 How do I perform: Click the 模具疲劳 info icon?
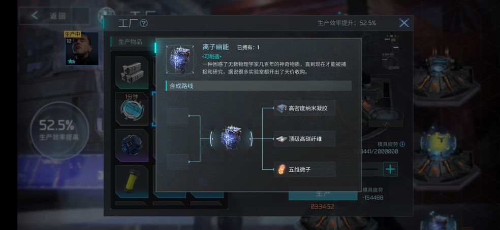pyautogui.click(x=402, y=144)
